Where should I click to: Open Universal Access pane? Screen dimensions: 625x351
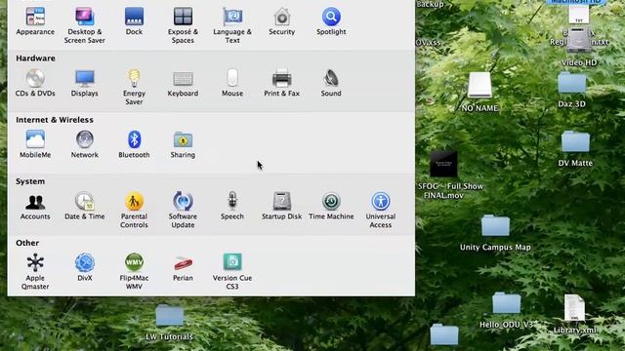tap(381, 202)
